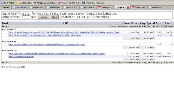This screenshot has height=97, width=174.
Task: Click the Size column header
Action: pyautogui.click(x=158, y=23)
